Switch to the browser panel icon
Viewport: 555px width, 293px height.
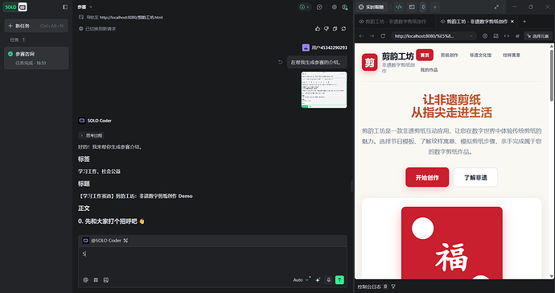(x=424, y=6)
